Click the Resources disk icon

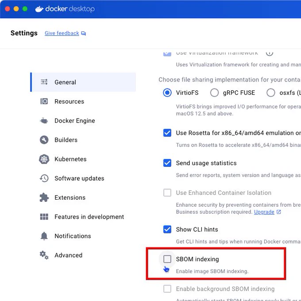coord(44,101)
